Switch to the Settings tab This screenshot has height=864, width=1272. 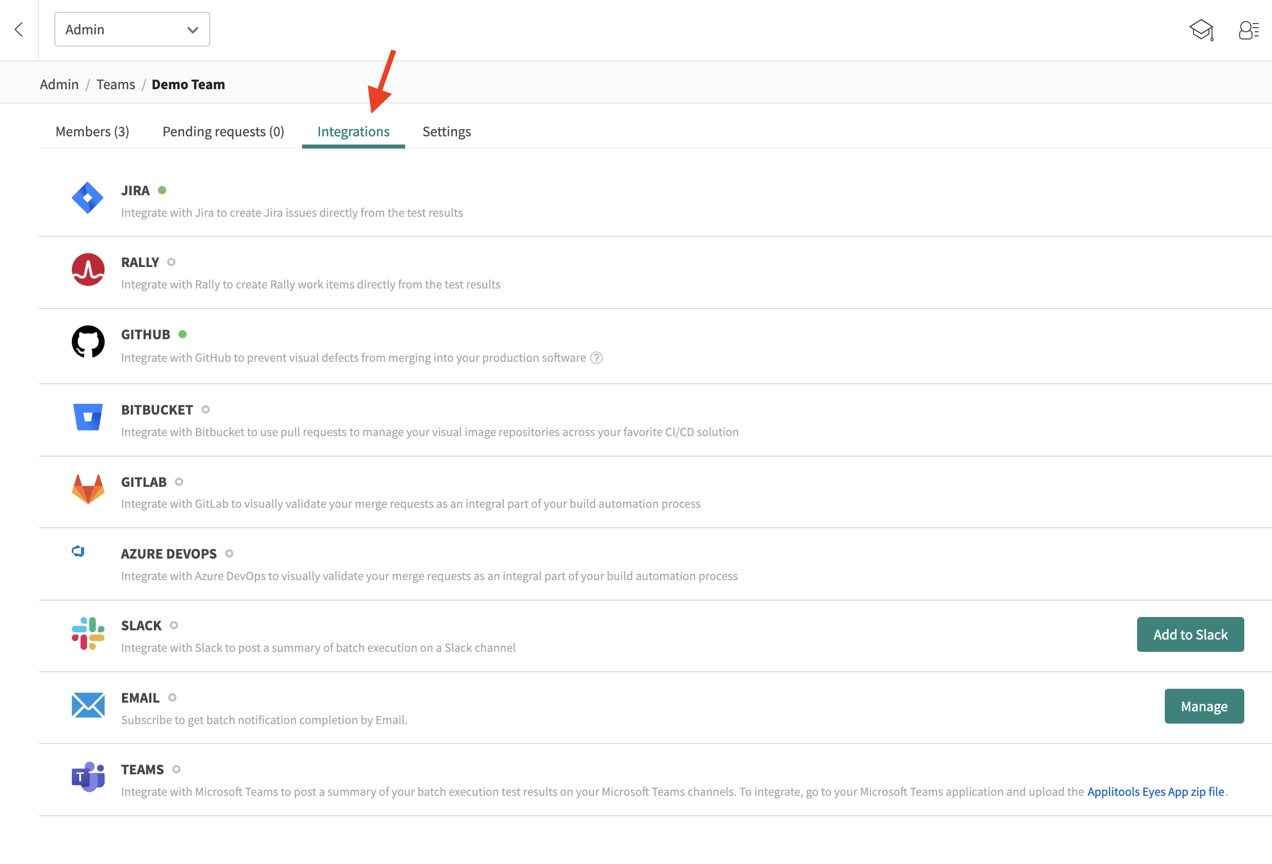[x=446, y=131]
